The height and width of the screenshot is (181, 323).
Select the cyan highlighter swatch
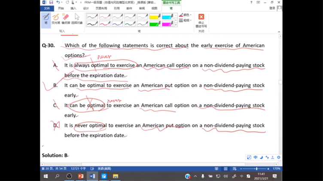pyautogui.click(x=168, y=16)
